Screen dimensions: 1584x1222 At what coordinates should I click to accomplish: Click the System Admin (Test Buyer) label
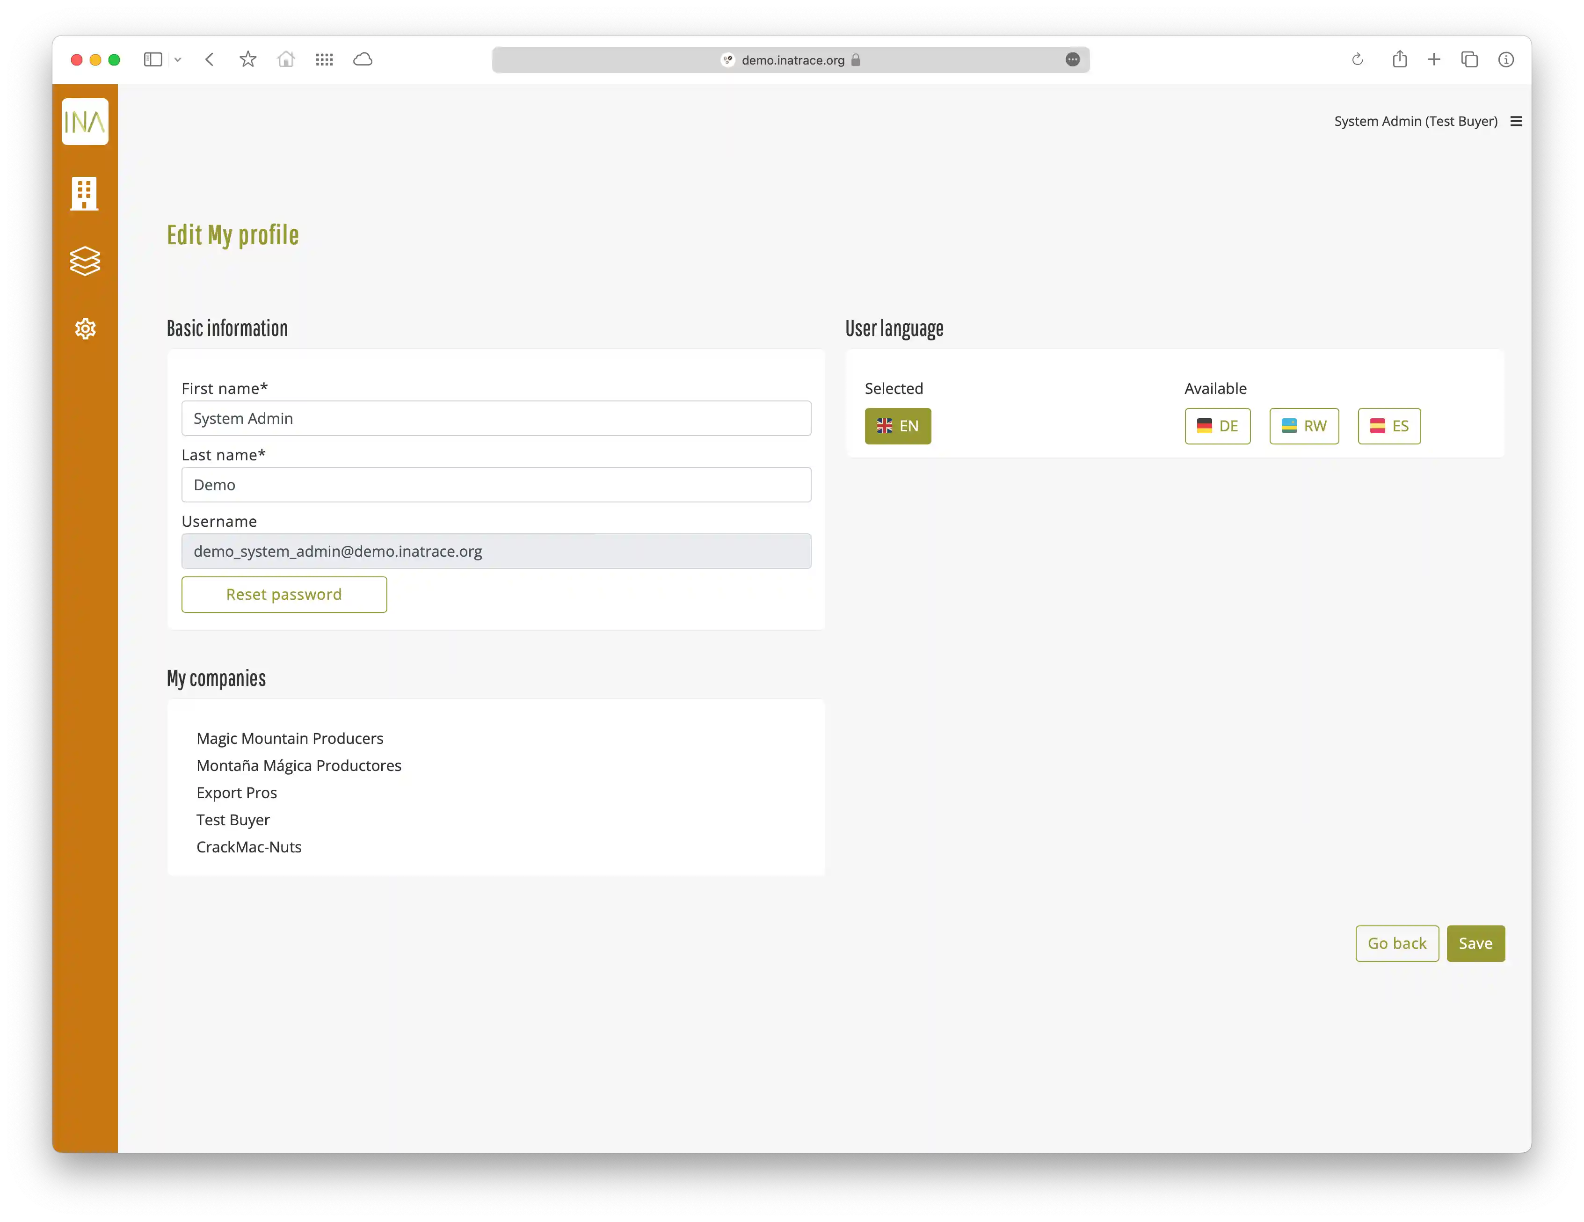[x=1415, y=121]
